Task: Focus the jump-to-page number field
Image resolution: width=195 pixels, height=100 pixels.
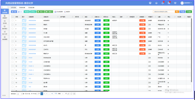Action: [x=63, y=94]
